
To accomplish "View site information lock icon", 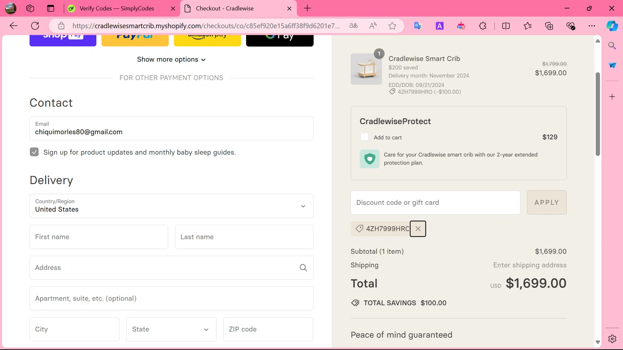I will (x=61, y=26).
